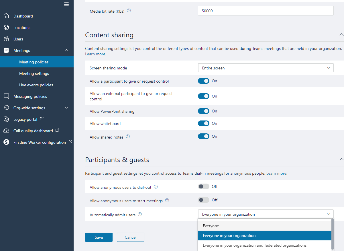Open the Screen sharing mode dropdown
This screenshot has width=344, height=251.
coord(266,68)
